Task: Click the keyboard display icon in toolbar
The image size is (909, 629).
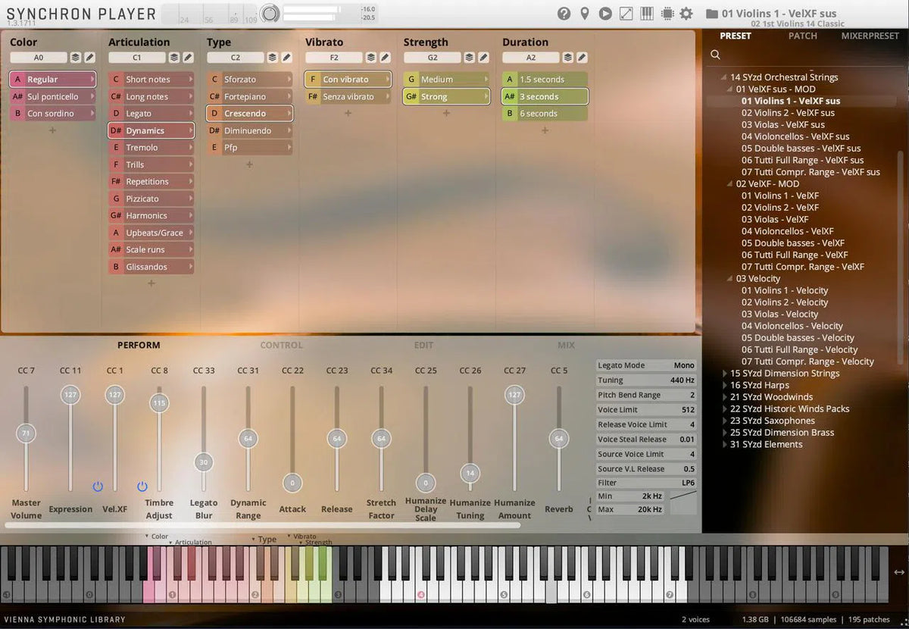Action: (x=645, y=14)
